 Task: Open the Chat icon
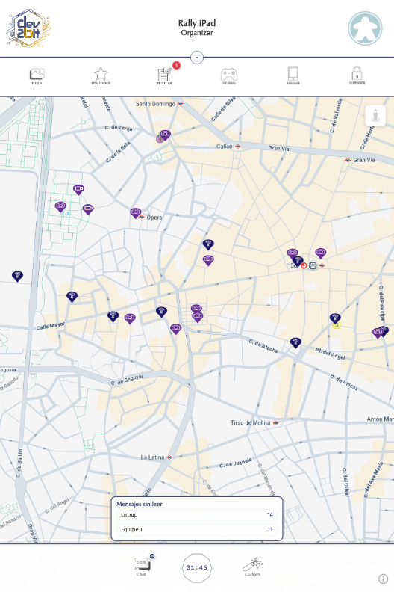(x=141, y=567)
